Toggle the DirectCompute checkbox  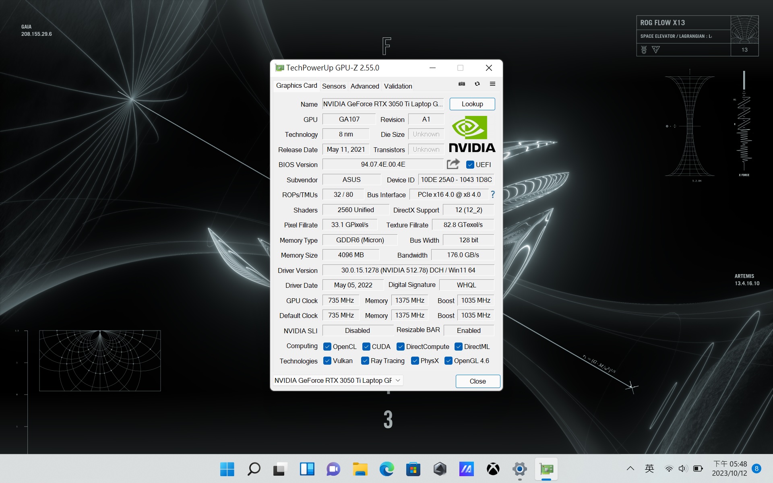coord(401,347)
